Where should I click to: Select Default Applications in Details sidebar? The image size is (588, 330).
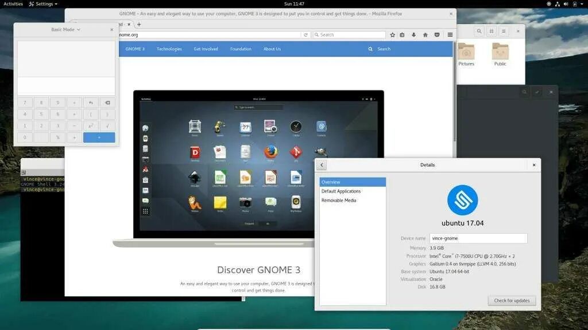(353, 191)
